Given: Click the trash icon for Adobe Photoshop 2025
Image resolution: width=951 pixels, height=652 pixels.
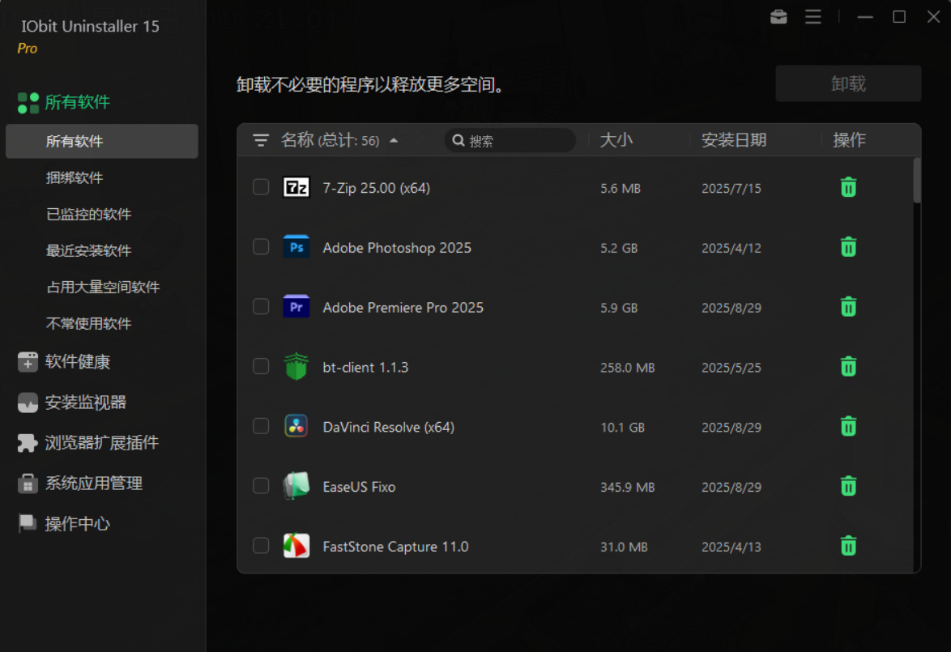Looking at the screenshot, I should (x=848, y=247).
